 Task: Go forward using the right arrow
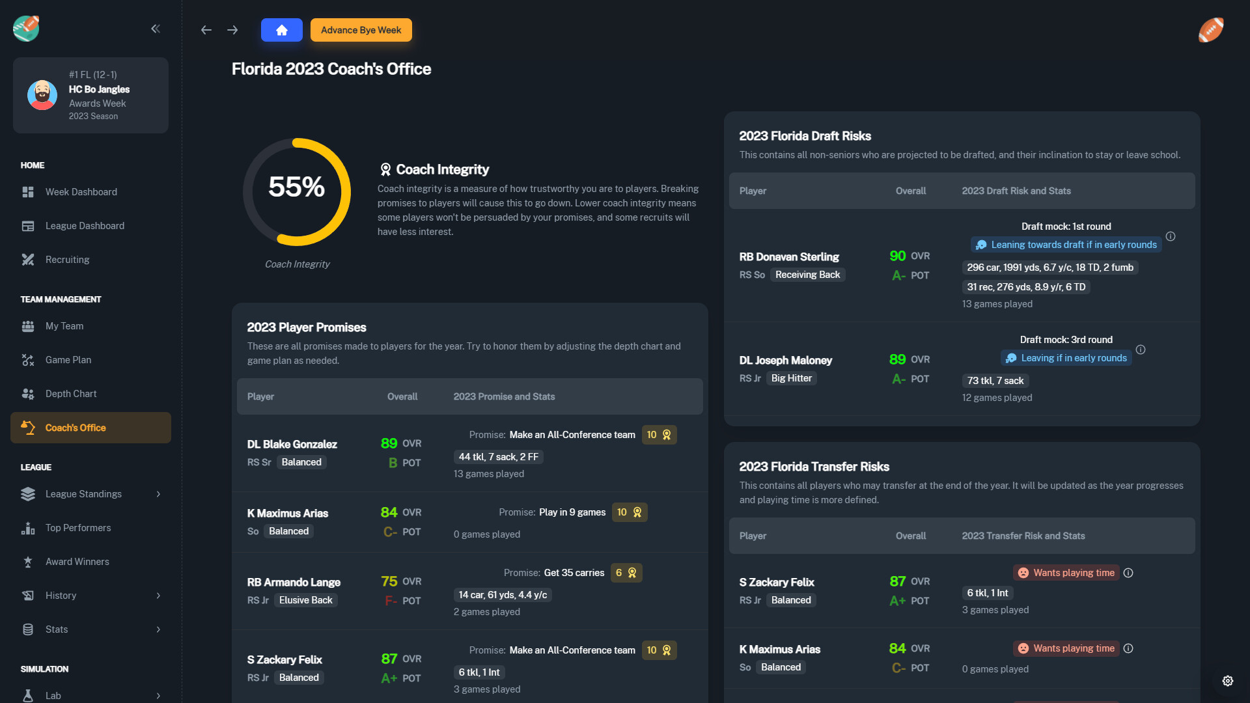coord(232,30)
